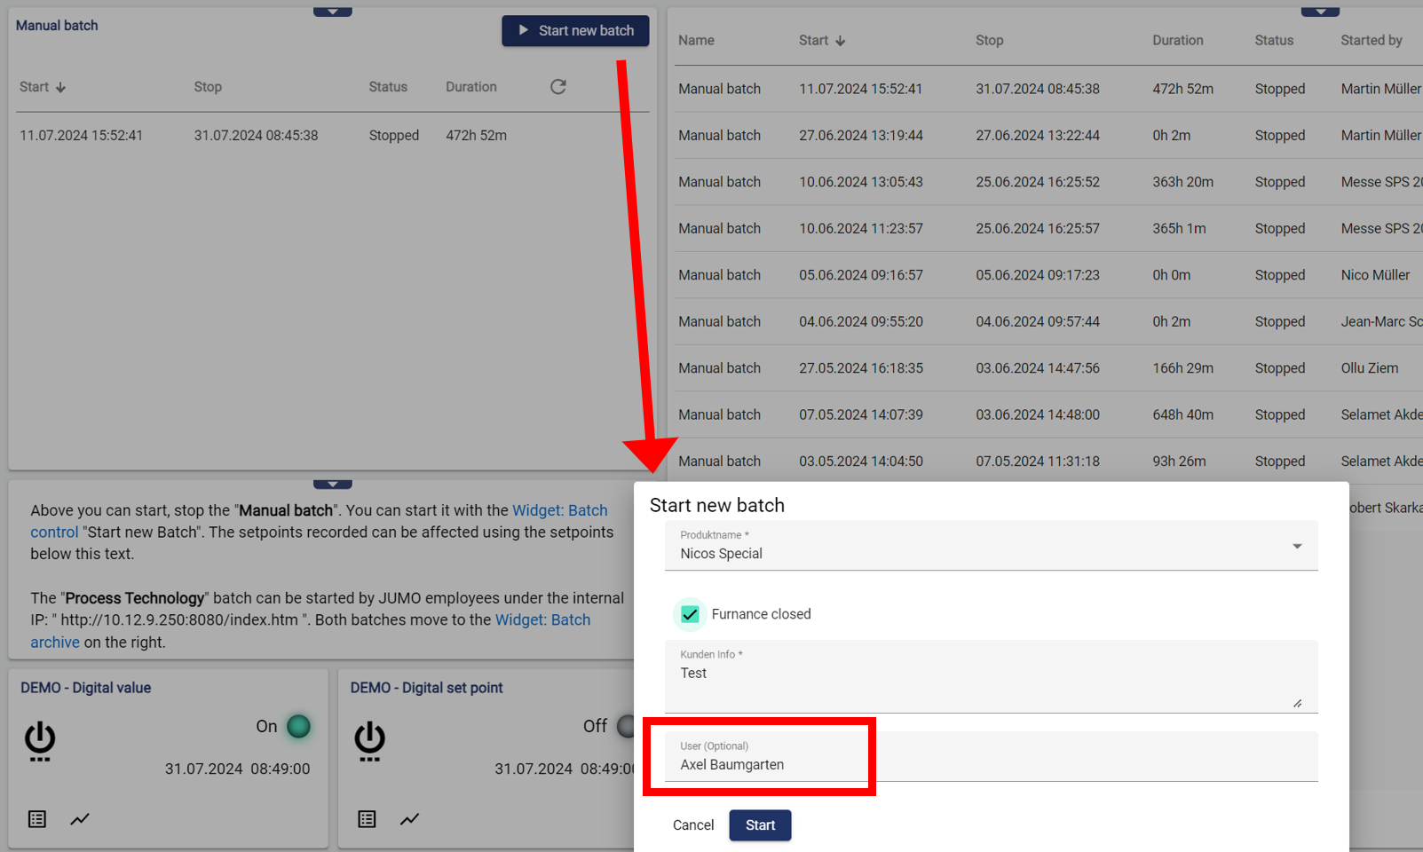This screenshot has height=852, width=1423.
Task: Click the User (Optional) input field
Action: coord(990,764)
